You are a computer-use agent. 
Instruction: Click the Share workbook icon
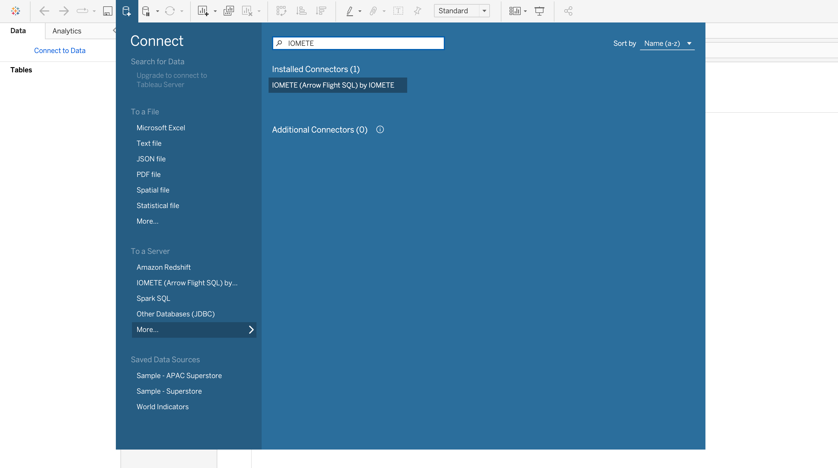click(568, 11)
